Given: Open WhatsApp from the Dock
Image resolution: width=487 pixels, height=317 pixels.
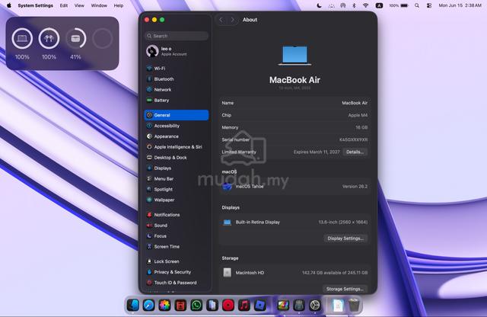Looking at the screenshot, I should point(196,305).
